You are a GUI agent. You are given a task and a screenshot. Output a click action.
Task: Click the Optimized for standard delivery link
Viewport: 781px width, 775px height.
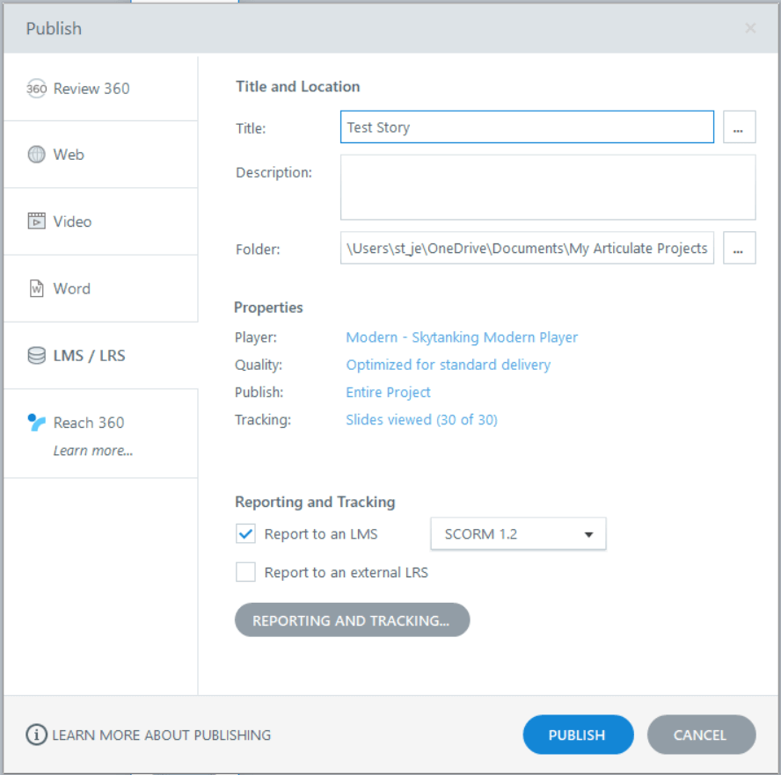point(448,365)
